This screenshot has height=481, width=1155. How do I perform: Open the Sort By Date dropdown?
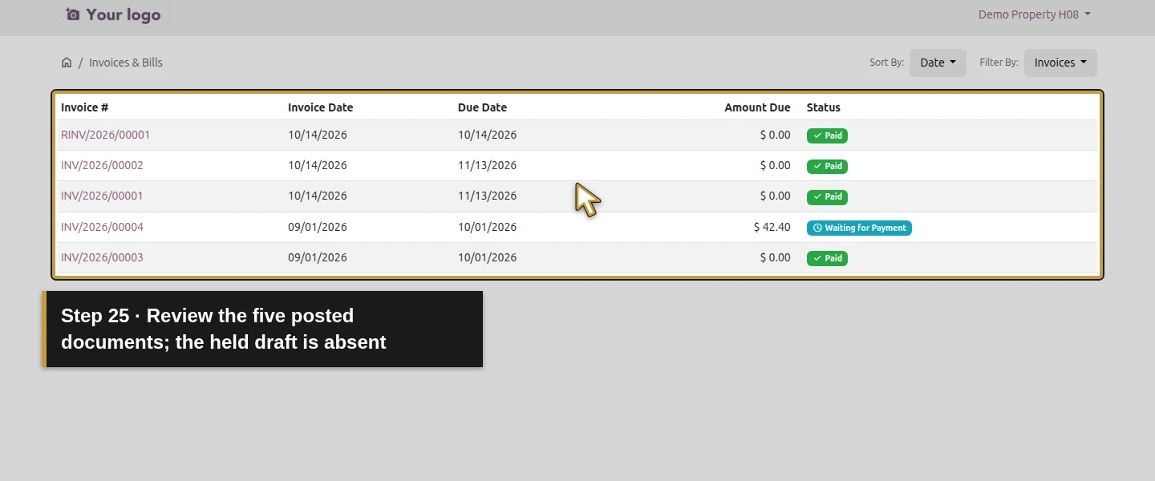click(938, 63)
